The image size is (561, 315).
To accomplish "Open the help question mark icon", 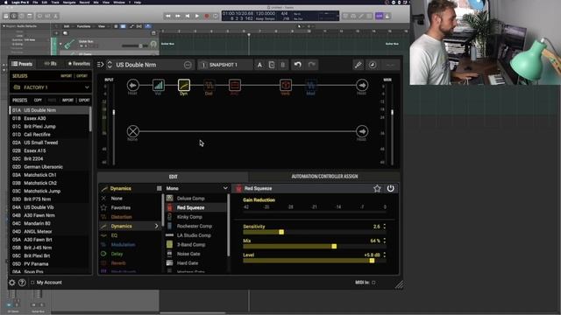I will click(x=22, y=283).
